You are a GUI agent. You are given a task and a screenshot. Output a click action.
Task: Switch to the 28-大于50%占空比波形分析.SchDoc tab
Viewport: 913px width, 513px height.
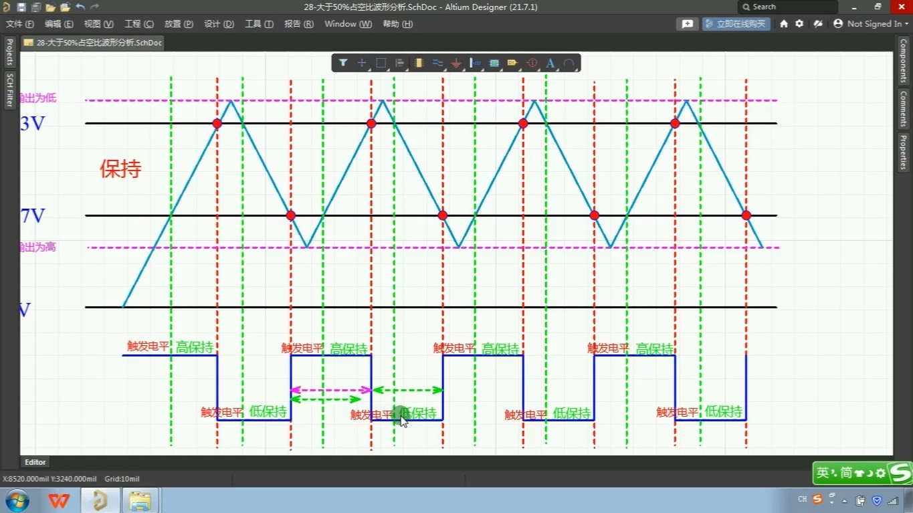[93, 42]
